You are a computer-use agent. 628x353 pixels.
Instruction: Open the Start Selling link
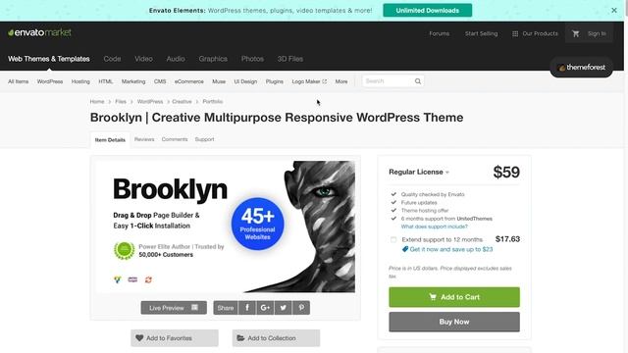[481, 33]
